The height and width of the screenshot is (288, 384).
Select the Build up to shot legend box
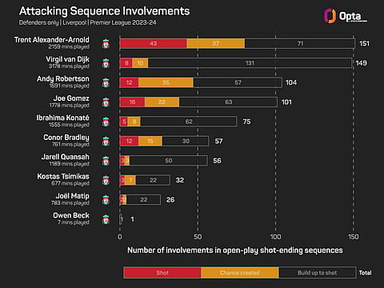point(318,273)
